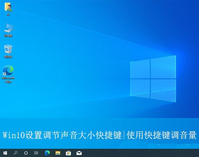Image resolution: width=199 pixels, height=157 pixels.
Task: Open Task View on taskbar
Action: coord(36,153)
